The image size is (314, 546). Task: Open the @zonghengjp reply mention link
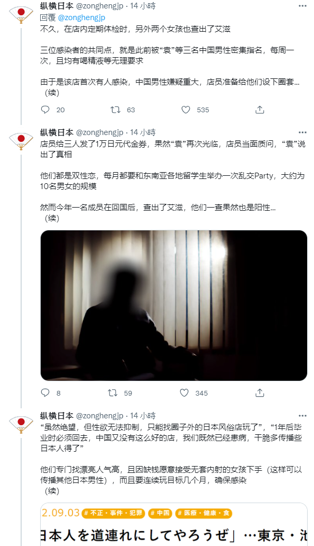[81, 17]
